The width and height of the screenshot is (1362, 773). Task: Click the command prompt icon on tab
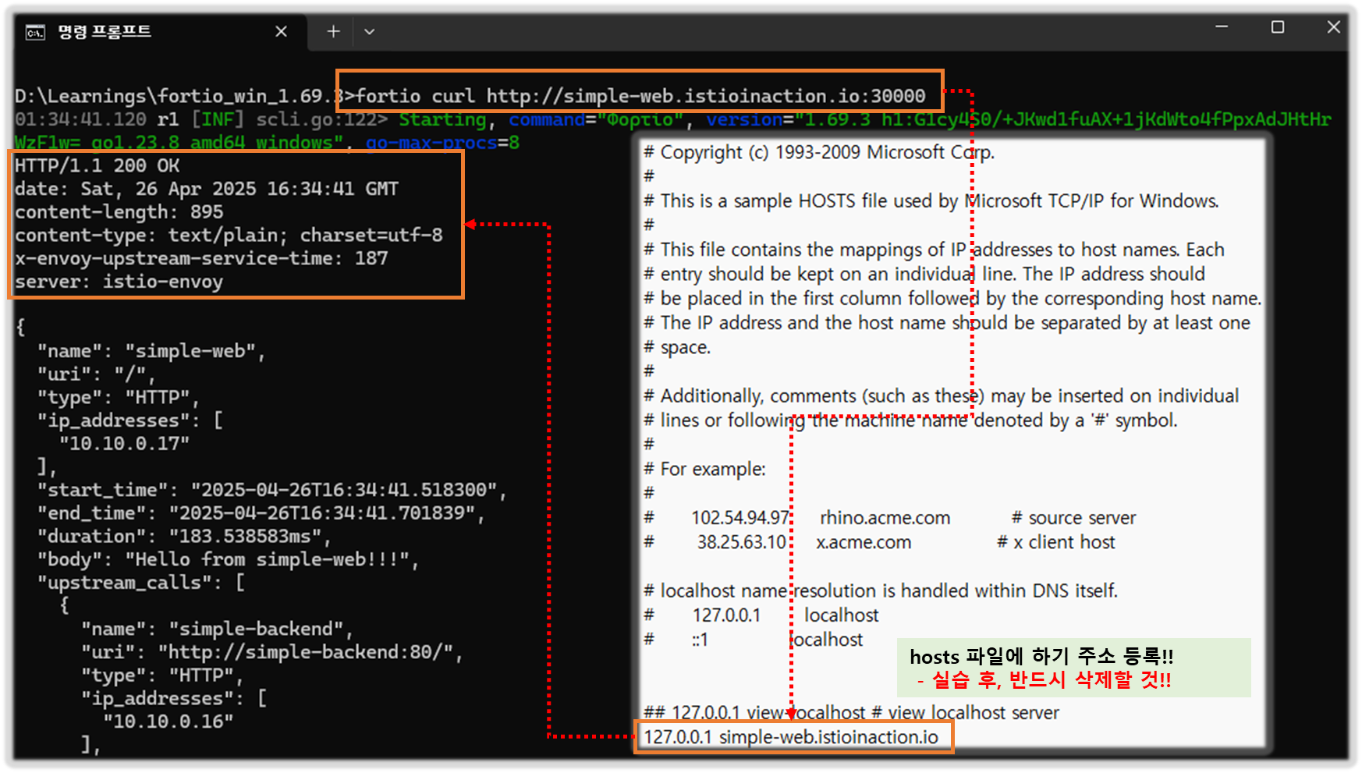point(35,32)
